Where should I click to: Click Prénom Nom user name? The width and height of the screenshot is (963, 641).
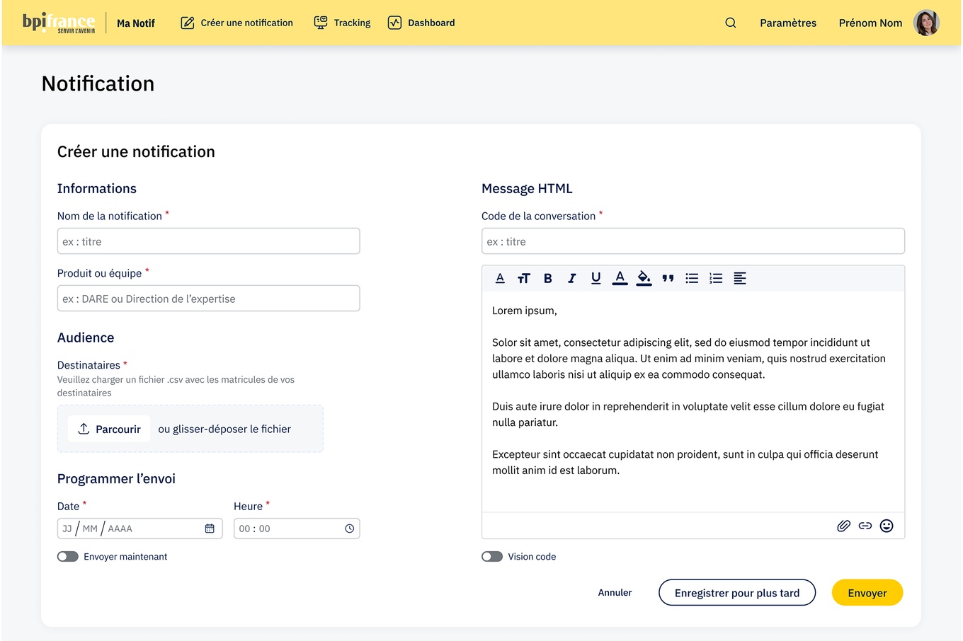870,23
